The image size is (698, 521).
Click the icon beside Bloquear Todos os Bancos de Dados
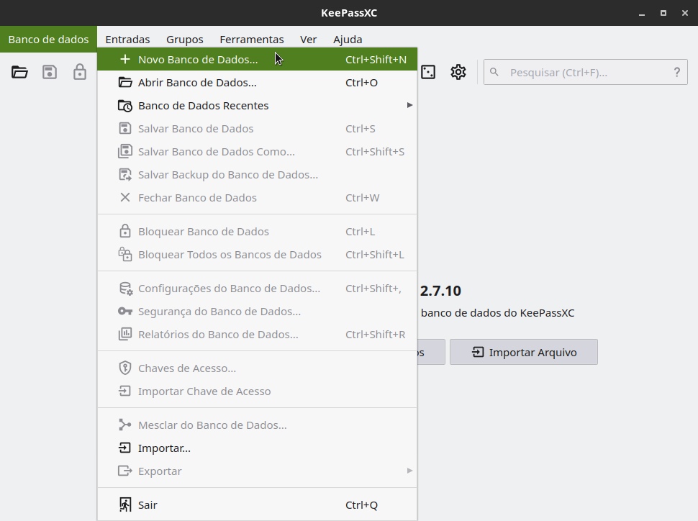click(x=125, y=254)
